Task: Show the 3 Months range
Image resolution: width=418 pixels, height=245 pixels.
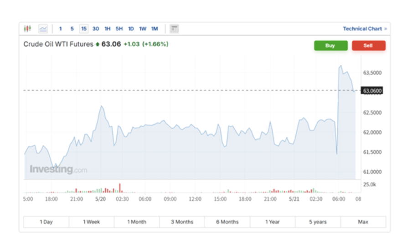Action: coord(182,222)
